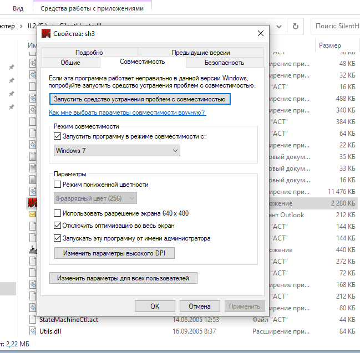This screenshot has height=353, width=360.
Task: Click the date 14.06.2005 12:53
Action: (x=196, y=320)
